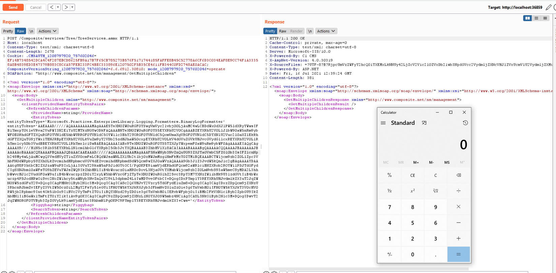Click the Calculator 3 key
Screen dimensions: 556x273
(435, 238)
